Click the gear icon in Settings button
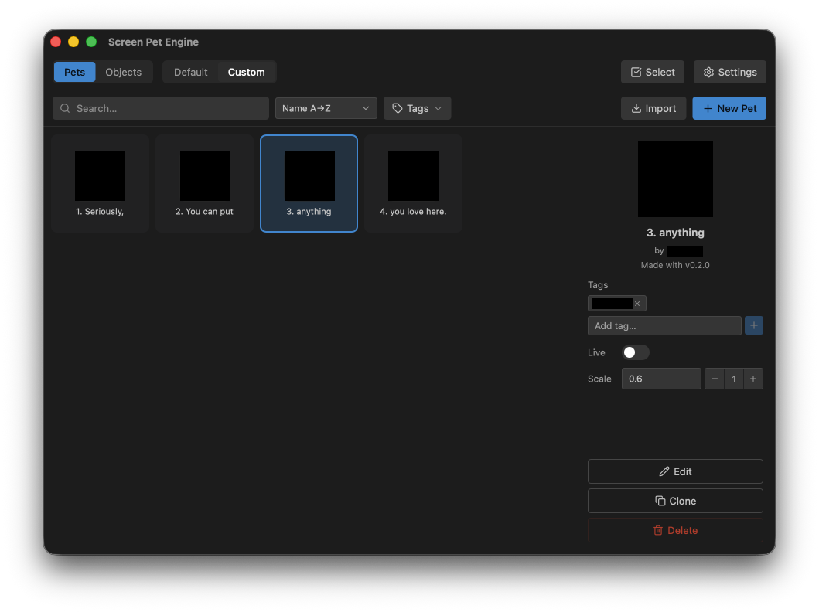The width and height of the screenshot is (819, 612). tap(708, 72)
